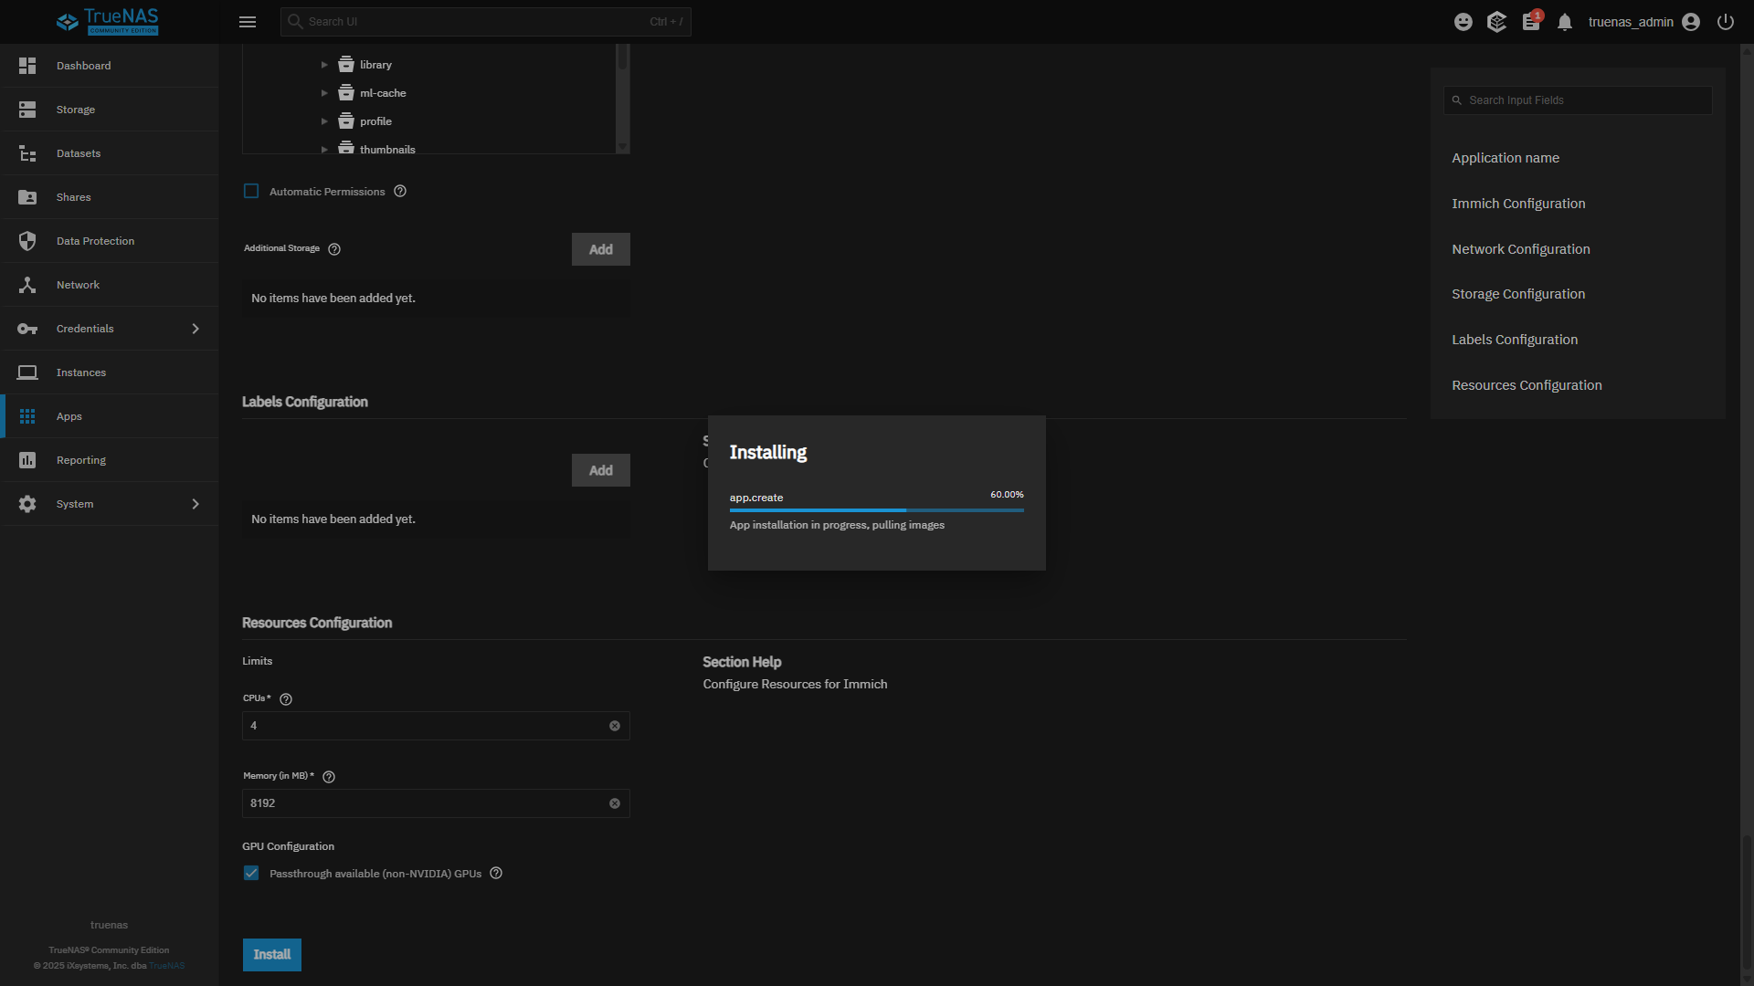Uncheck Passthrough available non-NVIDIA GPUs
Image resolution: width=1754 pixels, height=986 pixels.
251,874
